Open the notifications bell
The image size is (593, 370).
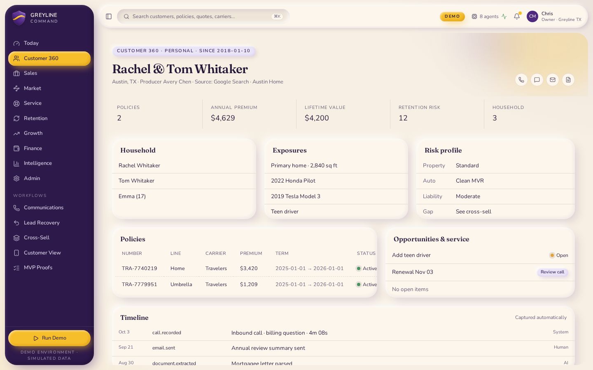517,16
